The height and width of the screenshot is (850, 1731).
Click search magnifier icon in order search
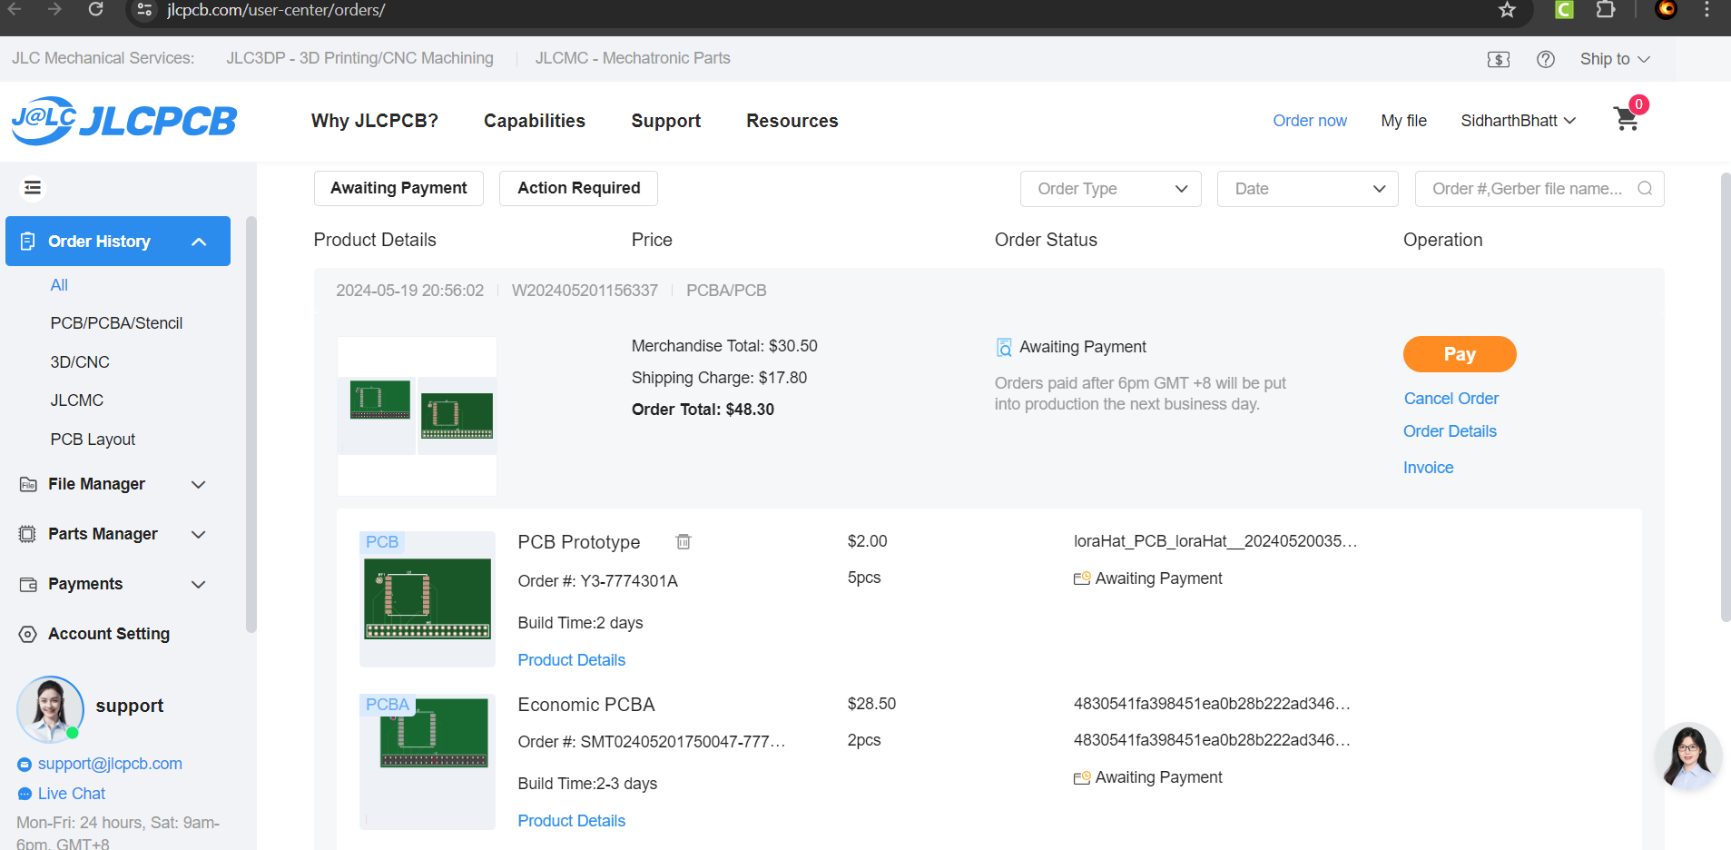click(x=1645, y=188)
